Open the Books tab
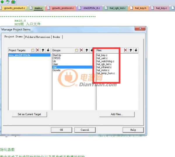This screenshot has height=157, width=175. click(x=57, y=37)
